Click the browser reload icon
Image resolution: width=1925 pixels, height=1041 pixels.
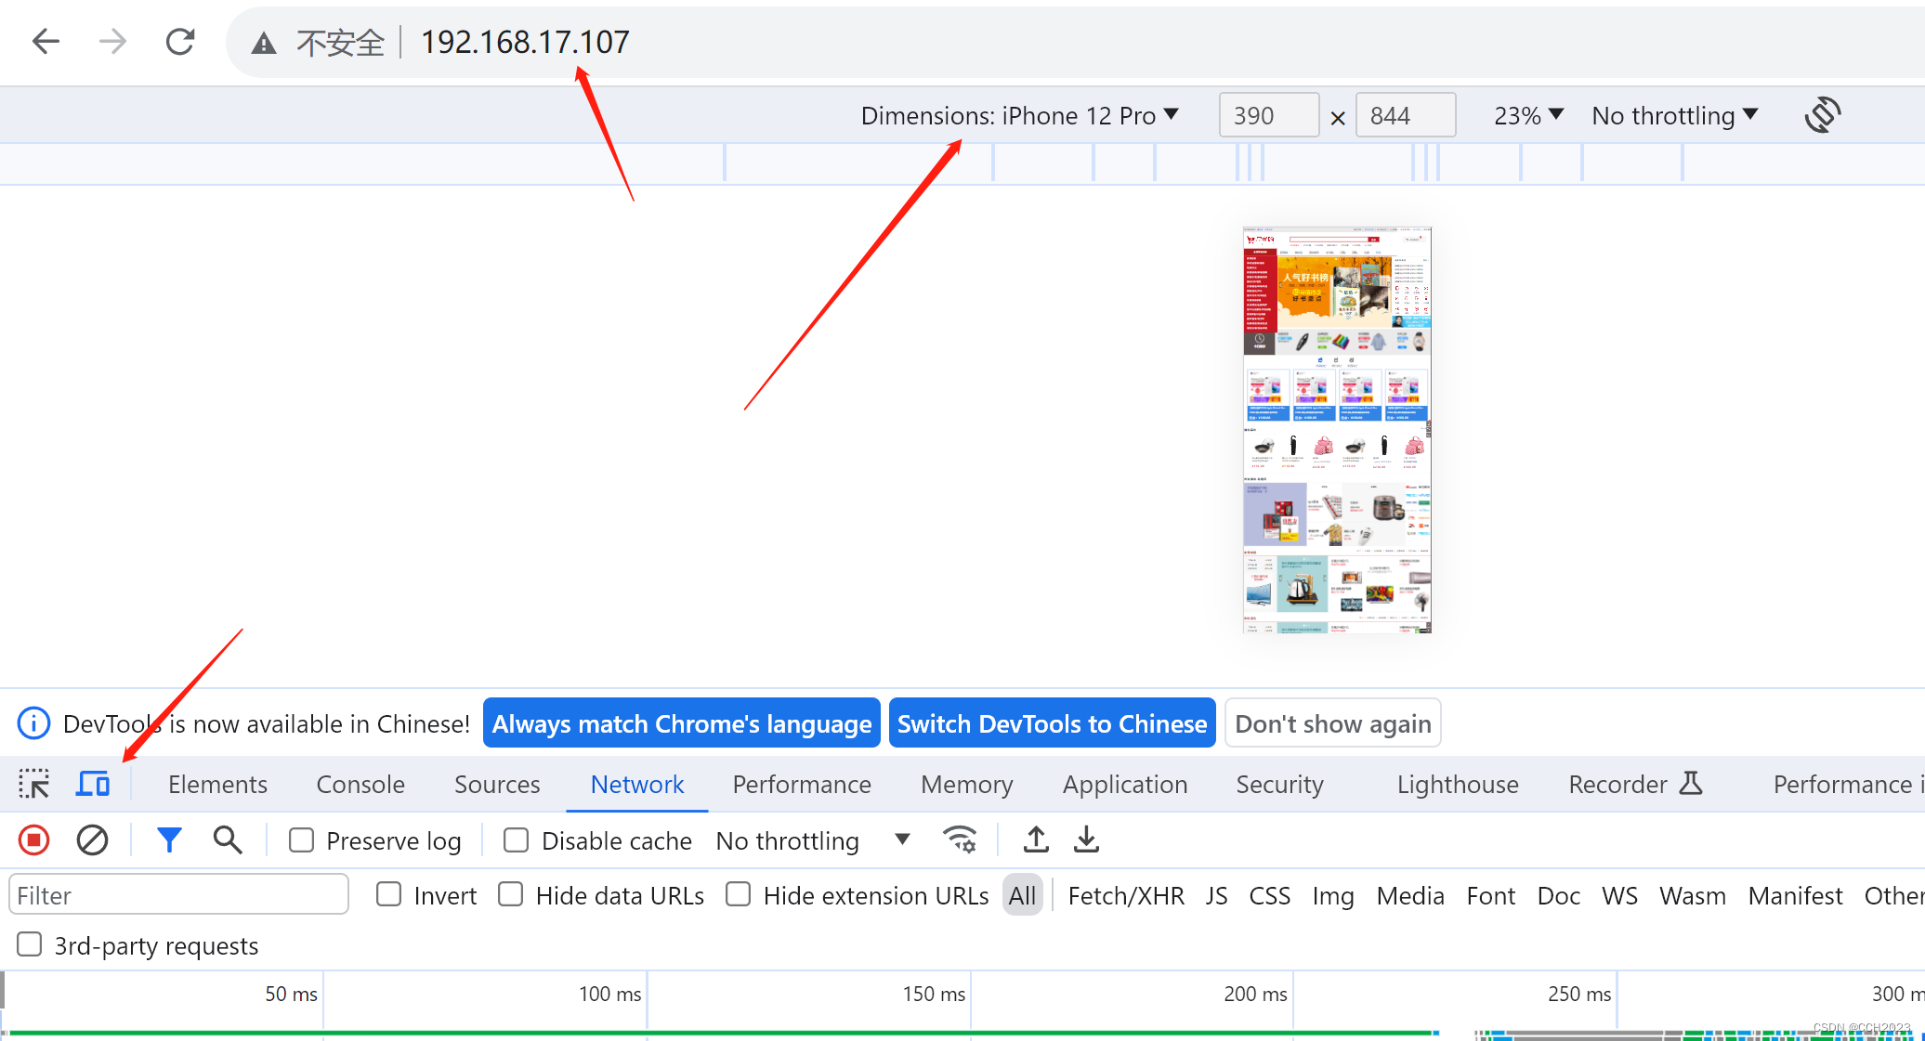(179, 42)
